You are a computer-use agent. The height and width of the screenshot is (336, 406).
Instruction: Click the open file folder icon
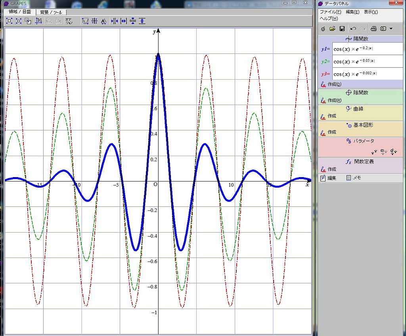point(332,29)
